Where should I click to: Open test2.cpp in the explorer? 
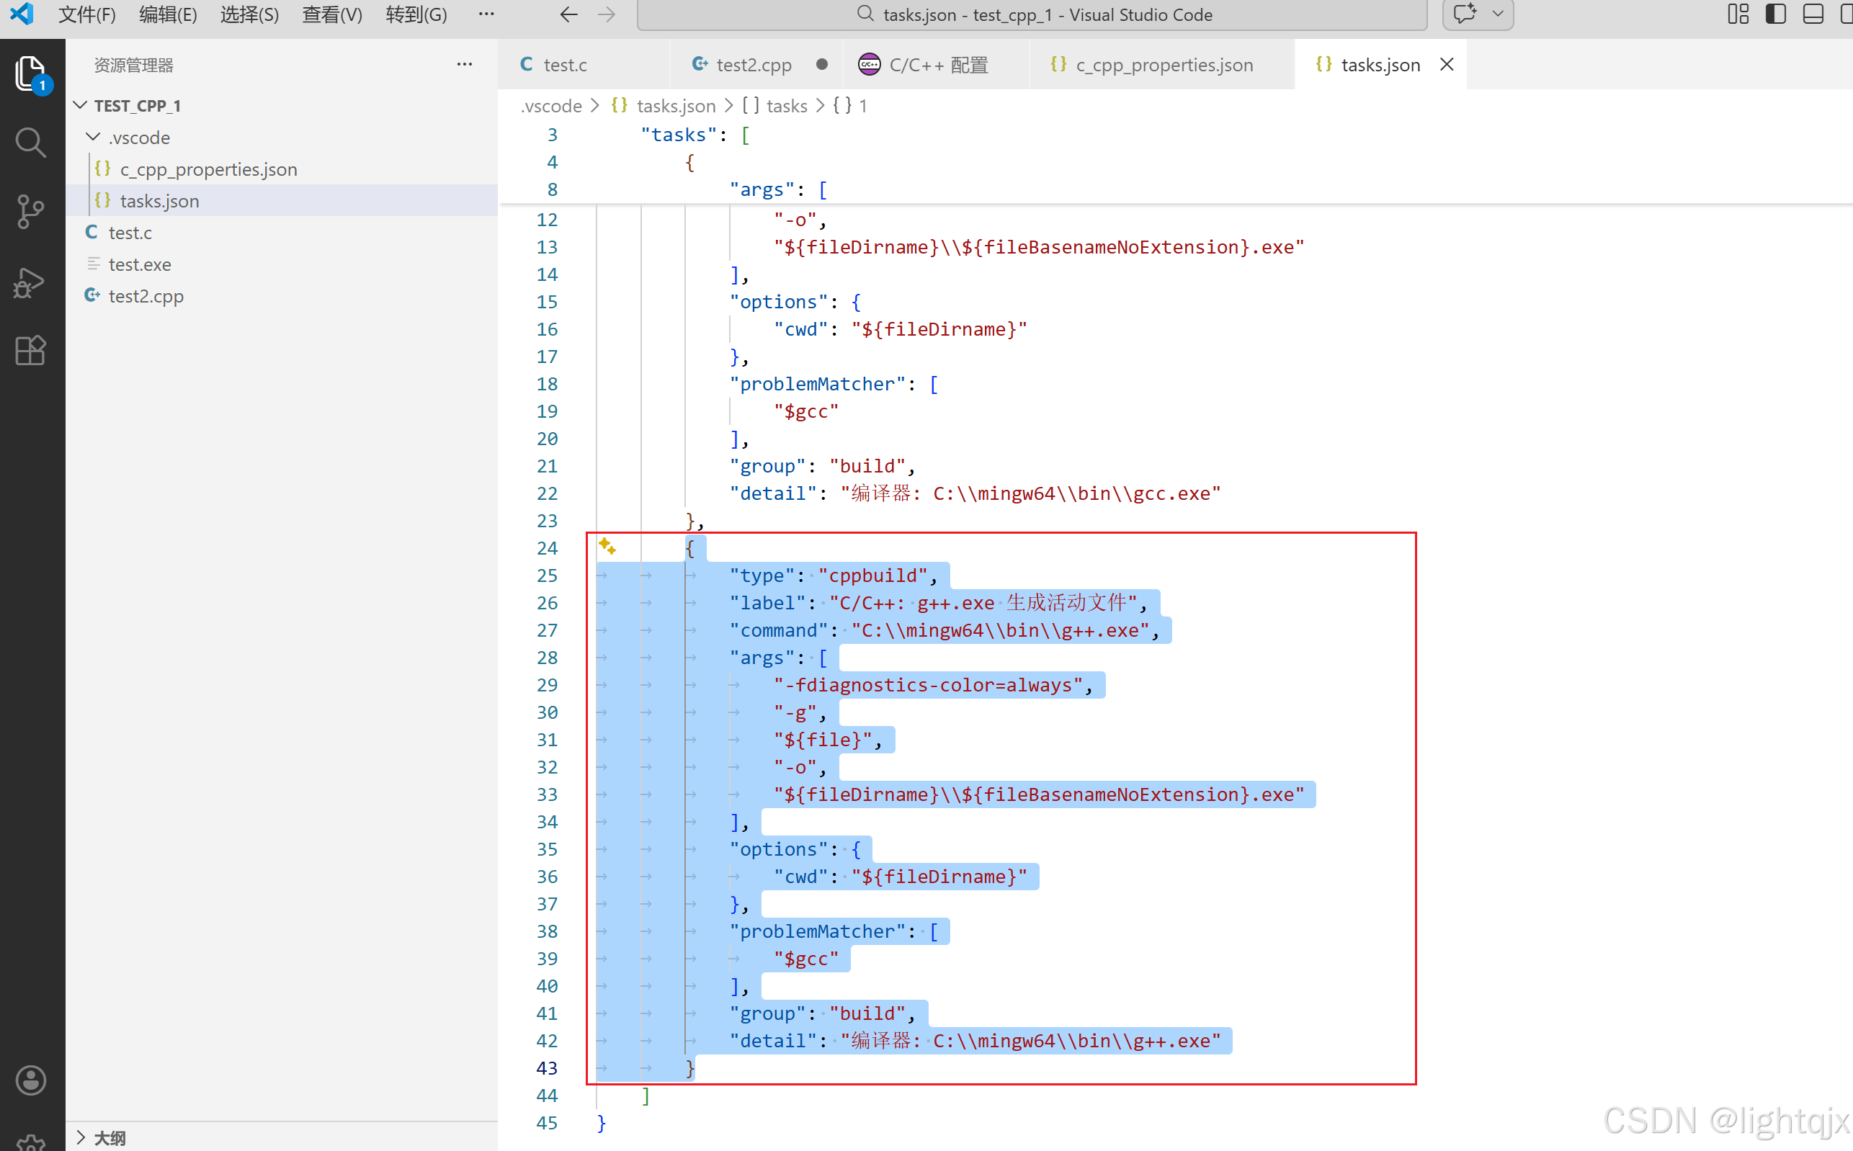point(146,295)
